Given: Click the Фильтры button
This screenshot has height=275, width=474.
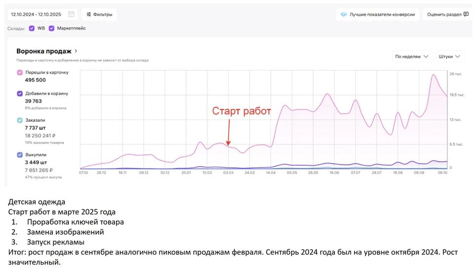Looking at the screenshot, I should (99, 14).
